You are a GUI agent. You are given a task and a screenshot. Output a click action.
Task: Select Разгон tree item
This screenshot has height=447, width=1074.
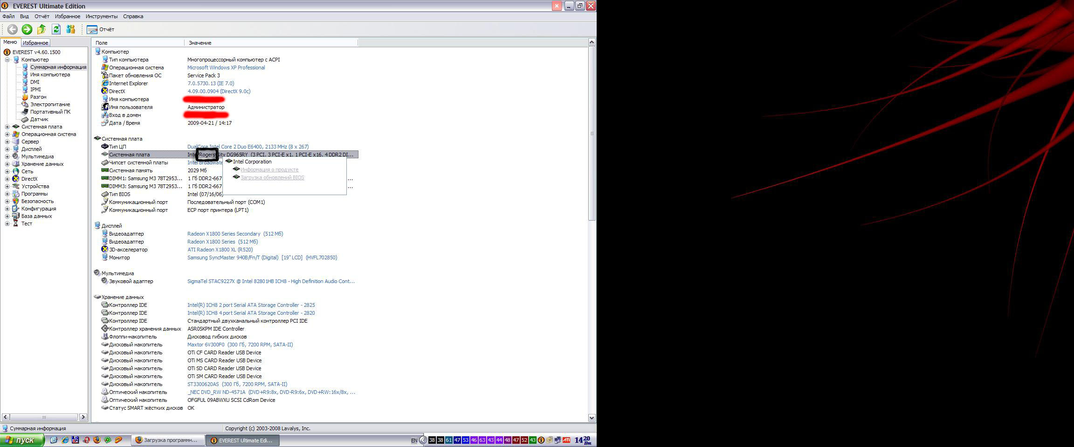(38, 97)
